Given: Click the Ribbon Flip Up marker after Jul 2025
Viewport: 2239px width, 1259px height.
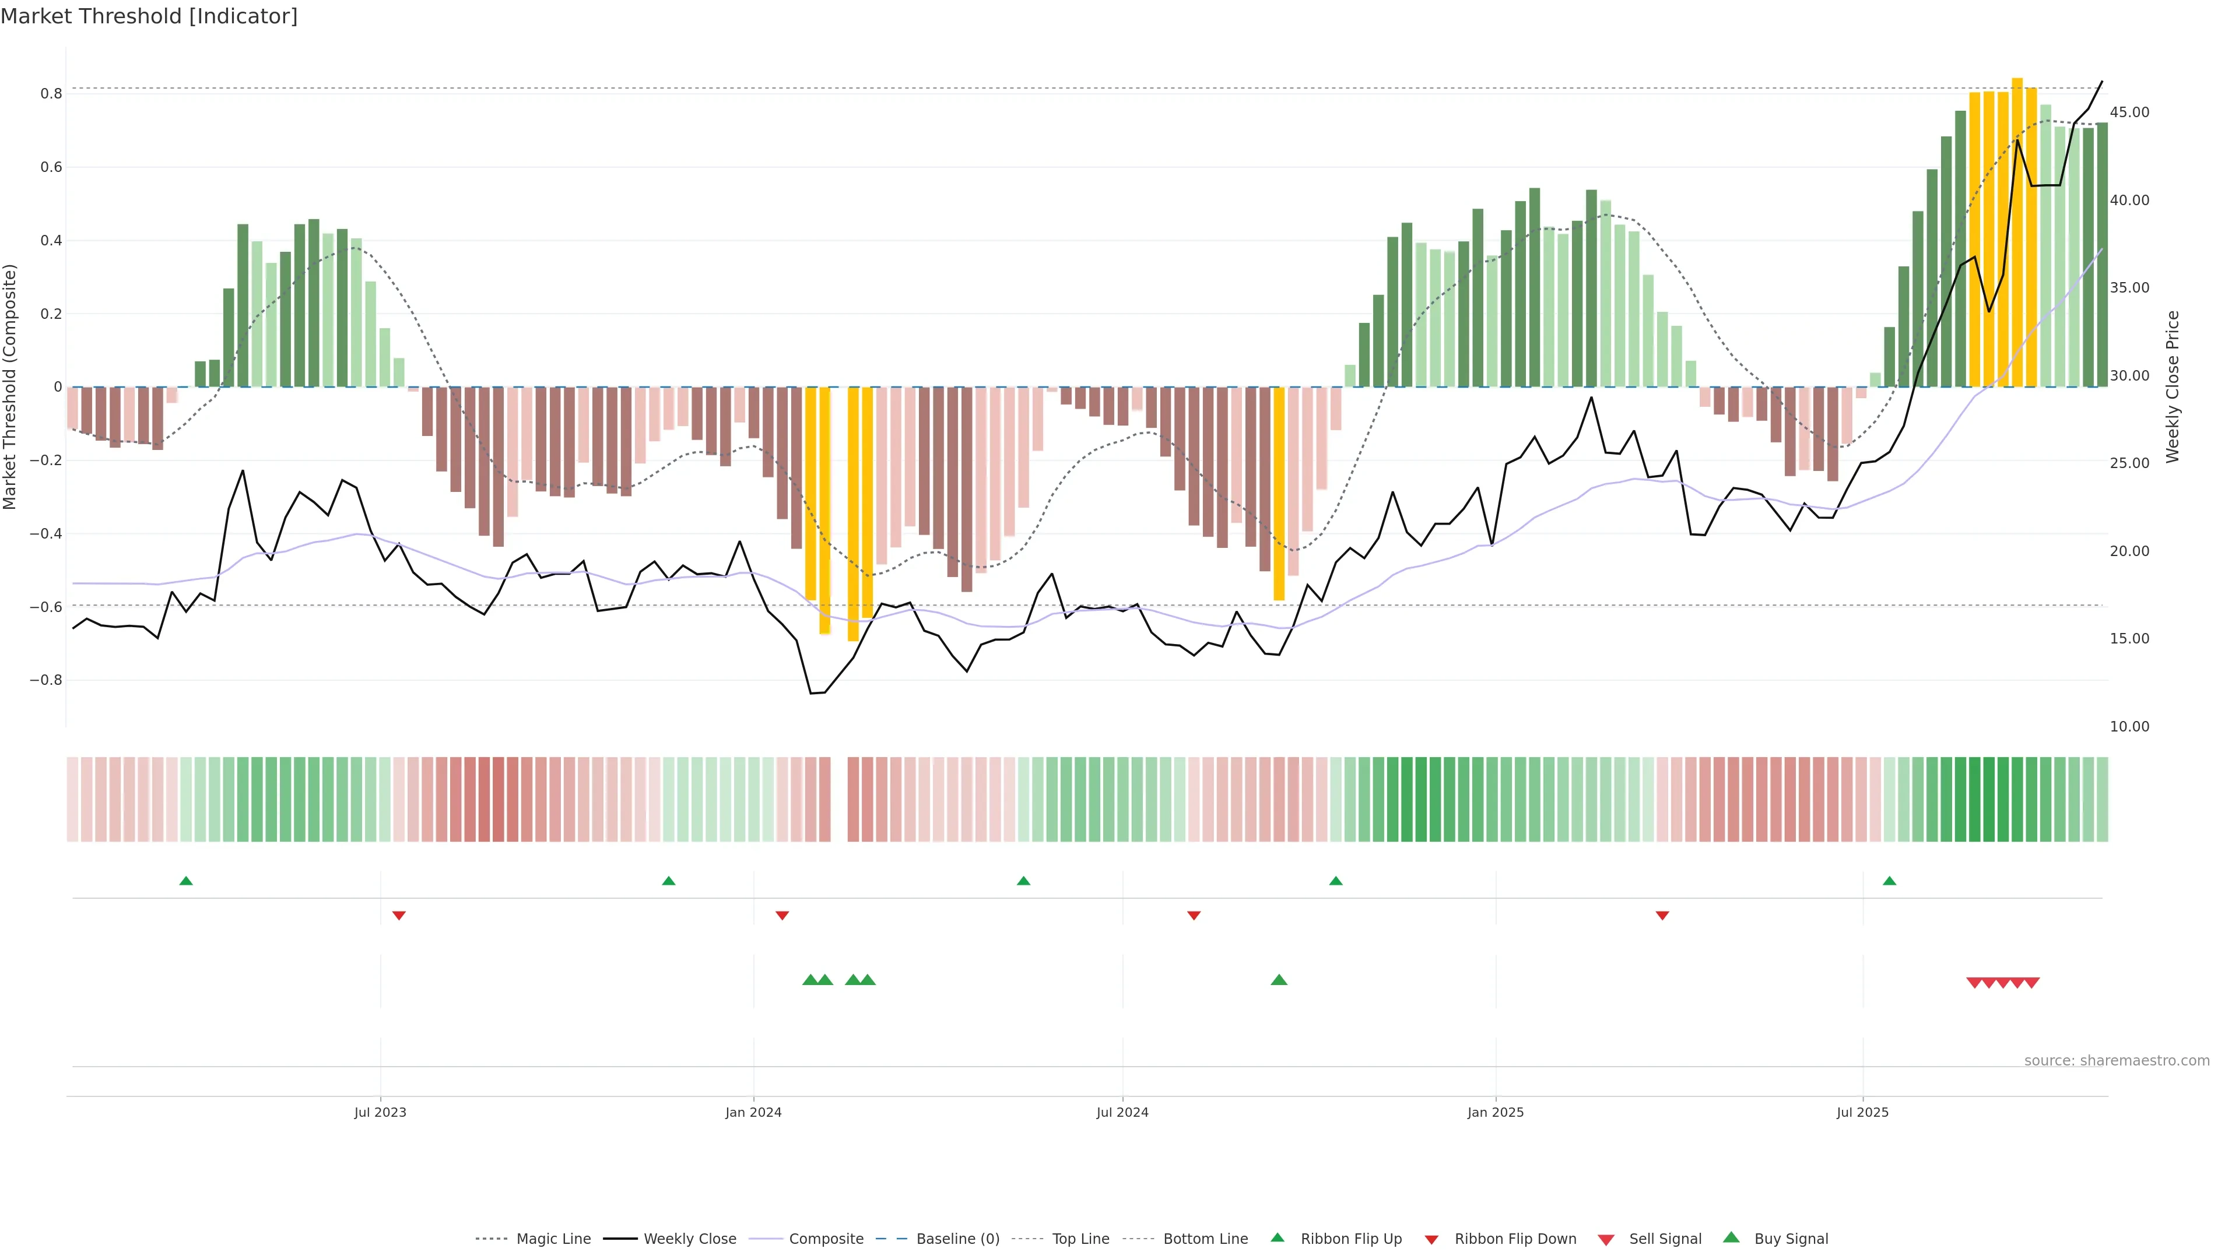Looking at the screenshot, I should point(1889,881).
